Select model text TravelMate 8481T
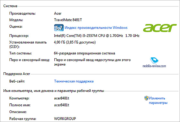The image size is (180, 122). tap(68, 20)
